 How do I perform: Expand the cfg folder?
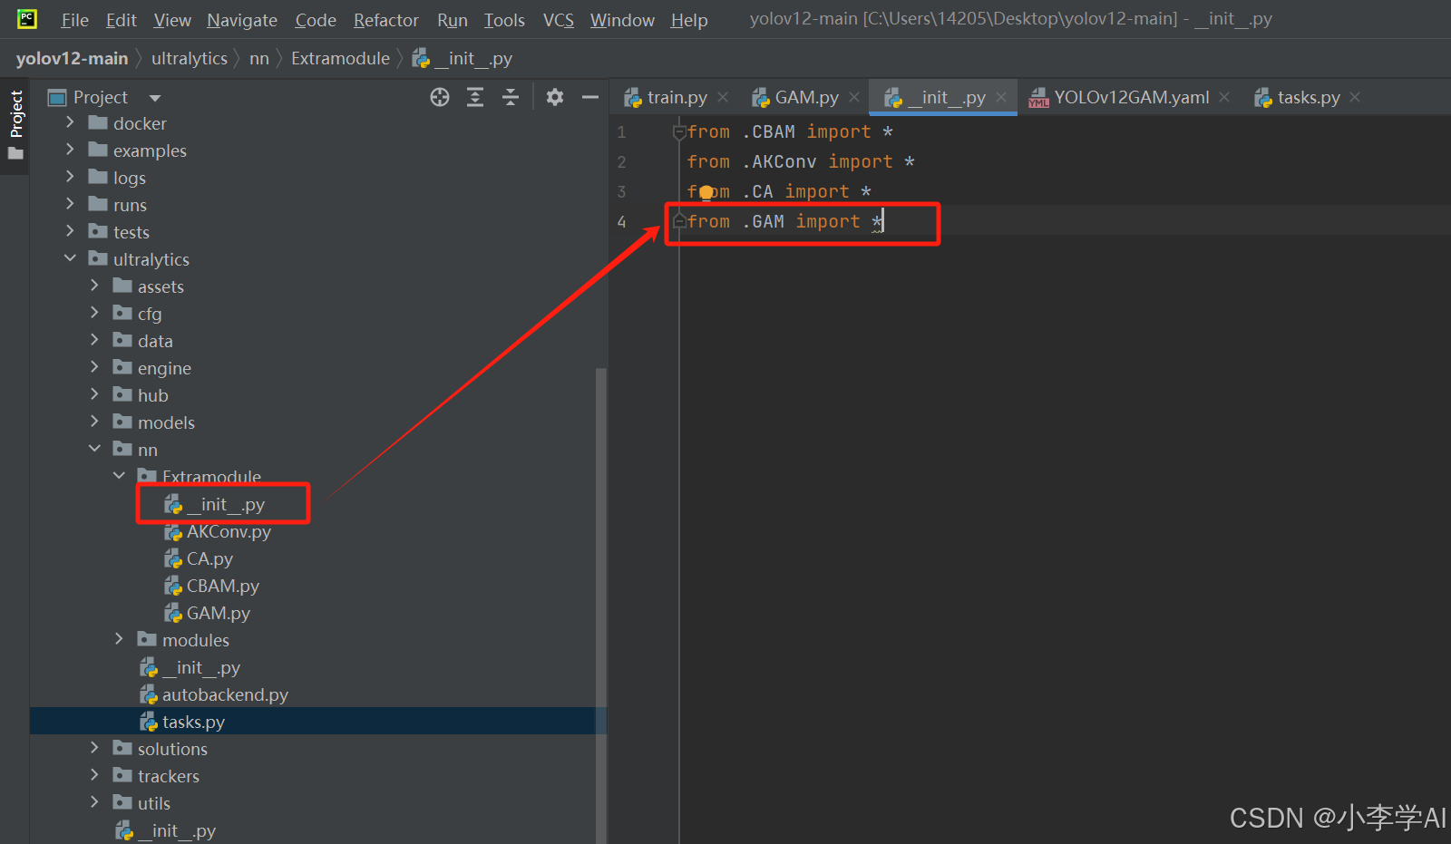tap(94, 313)
